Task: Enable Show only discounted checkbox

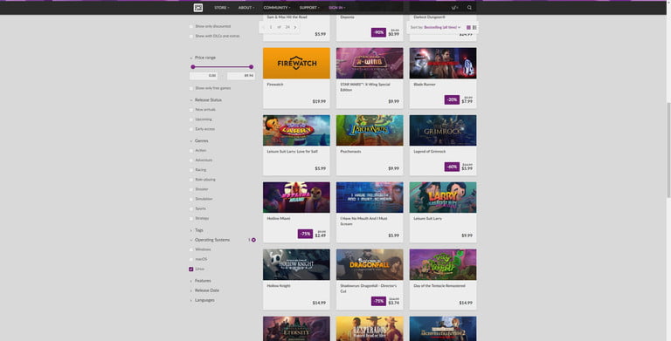Action: pos(191,26)
